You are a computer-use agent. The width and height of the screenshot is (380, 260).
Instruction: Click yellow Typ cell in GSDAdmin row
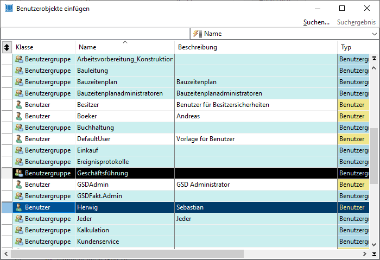pyautogui.click(x=353, y=185)
